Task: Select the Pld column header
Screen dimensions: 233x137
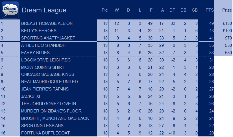Action: (104, 10)
